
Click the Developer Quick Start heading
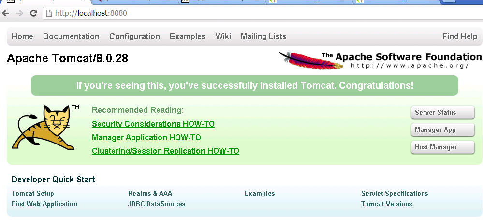pos(53,179)
